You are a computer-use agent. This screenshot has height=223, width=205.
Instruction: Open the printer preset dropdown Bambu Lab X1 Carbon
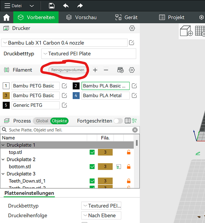click(x=64, y=43)
